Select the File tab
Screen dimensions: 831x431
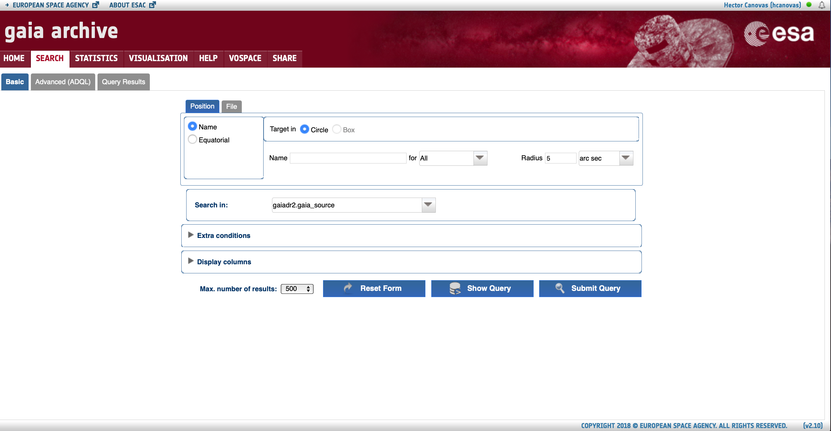[x=231, y=107]
